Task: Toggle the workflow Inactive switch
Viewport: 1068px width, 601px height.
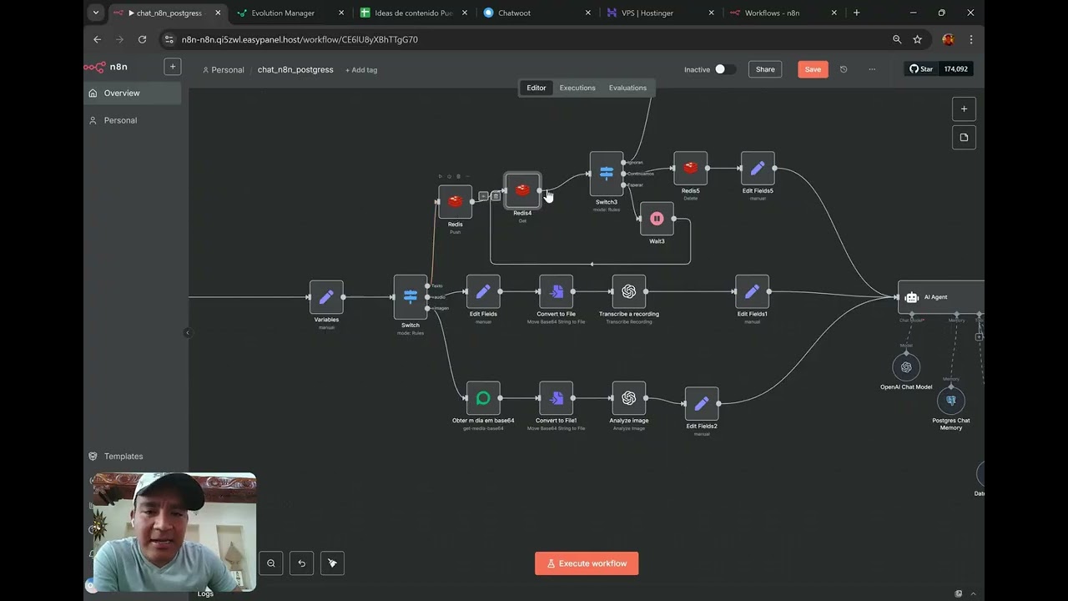Action: pos(725,69)
